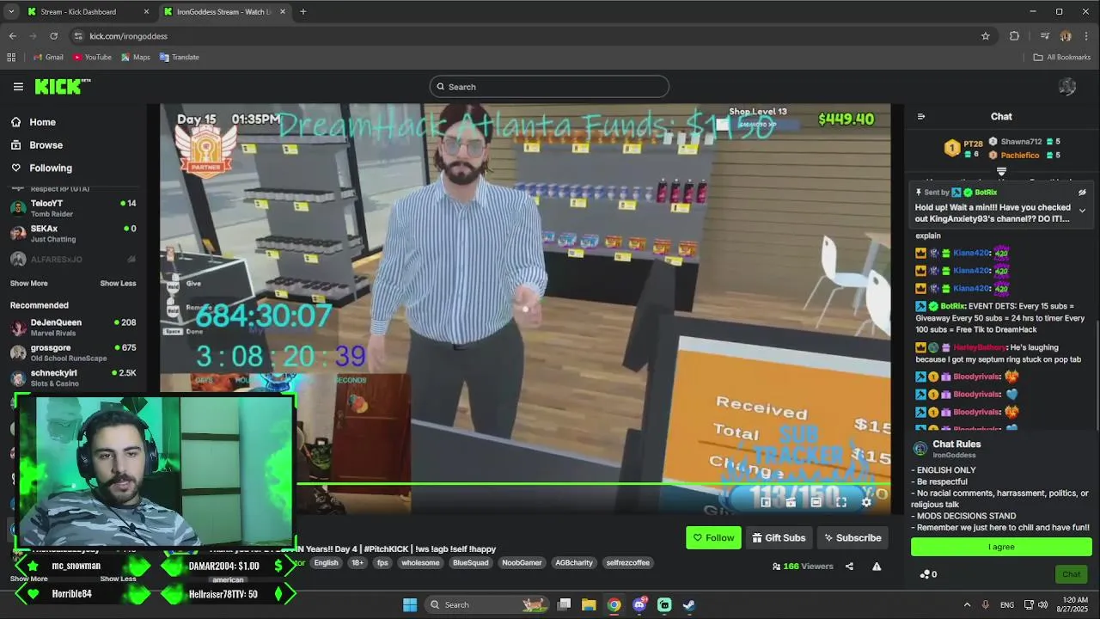Open Chrome's three-dot menu

pos(1086,36)
